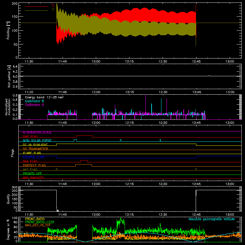Click the olive Y legend line sample
Screen dimensions: 245x245
[36, 10]
